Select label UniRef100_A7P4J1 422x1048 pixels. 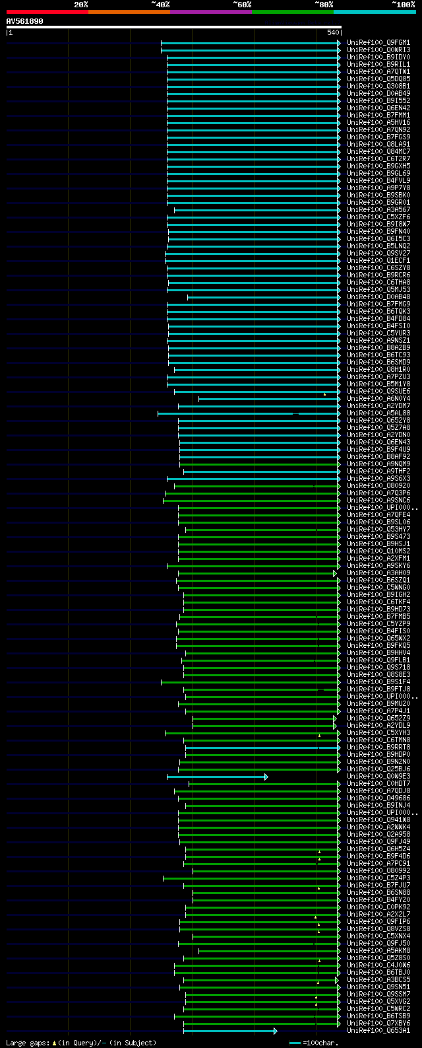(x=378, y=711)
